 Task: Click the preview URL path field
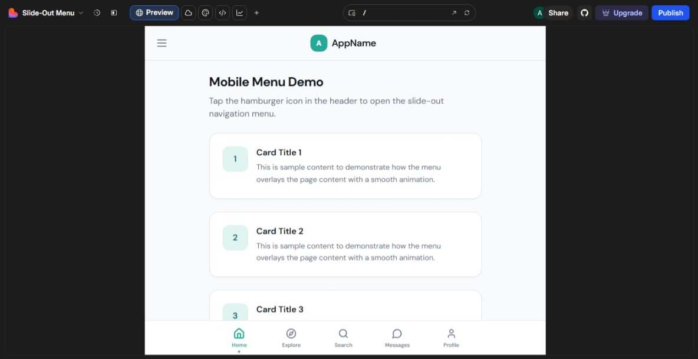404,13
